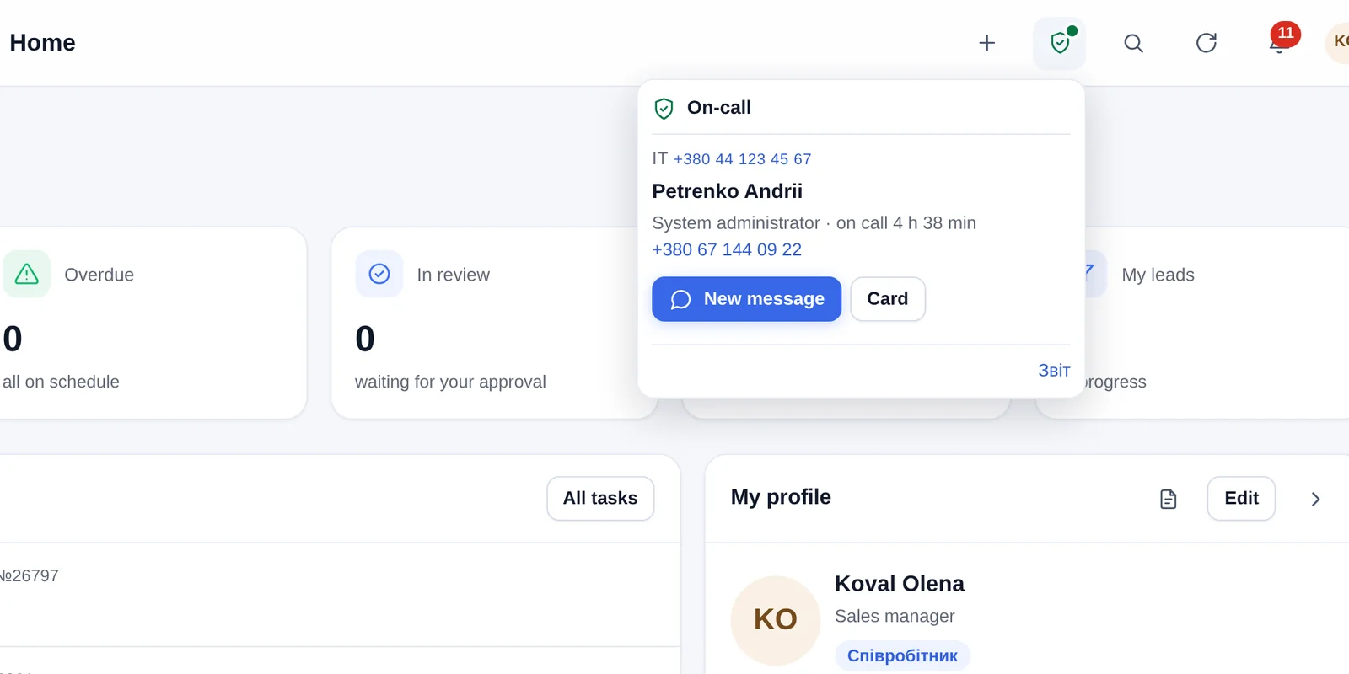
Task: Open the Звіт link in On-call popup
Action: click(1054, 371)
